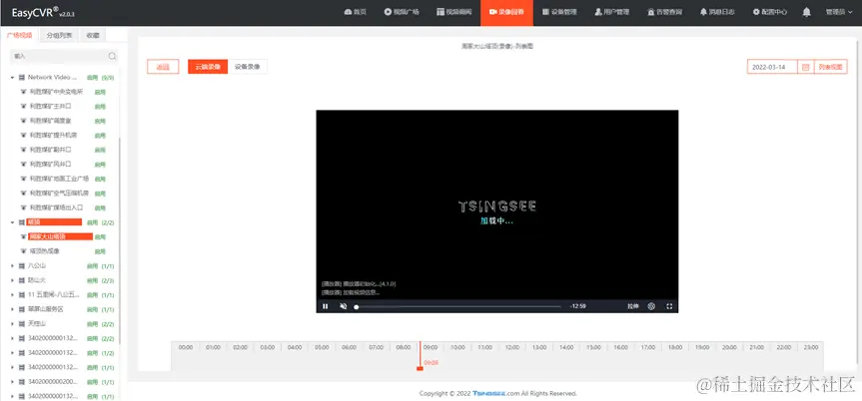Expand the 防山火 group
This screenshot has height=401, width=862.
pos(12,280)
